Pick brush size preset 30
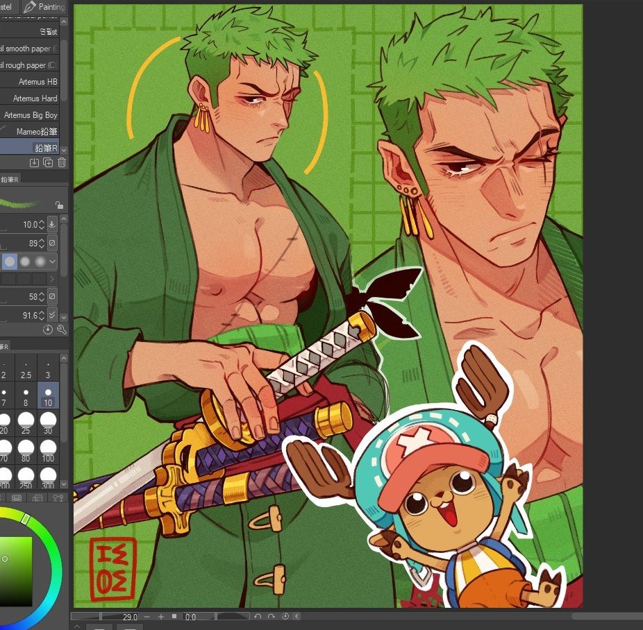This screenshot has height=630, width=643. pos(48,423)
